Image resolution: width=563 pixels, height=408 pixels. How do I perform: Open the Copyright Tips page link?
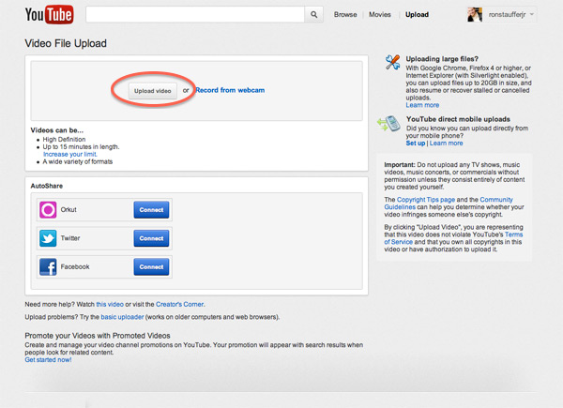coord(426,200)
